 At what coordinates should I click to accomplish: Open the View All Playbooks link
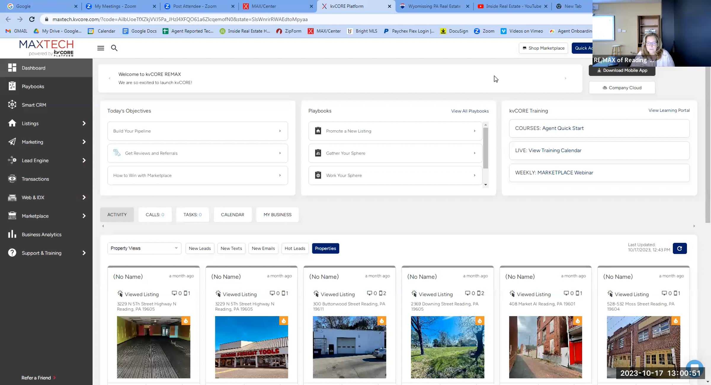click(x=470, y=111)
